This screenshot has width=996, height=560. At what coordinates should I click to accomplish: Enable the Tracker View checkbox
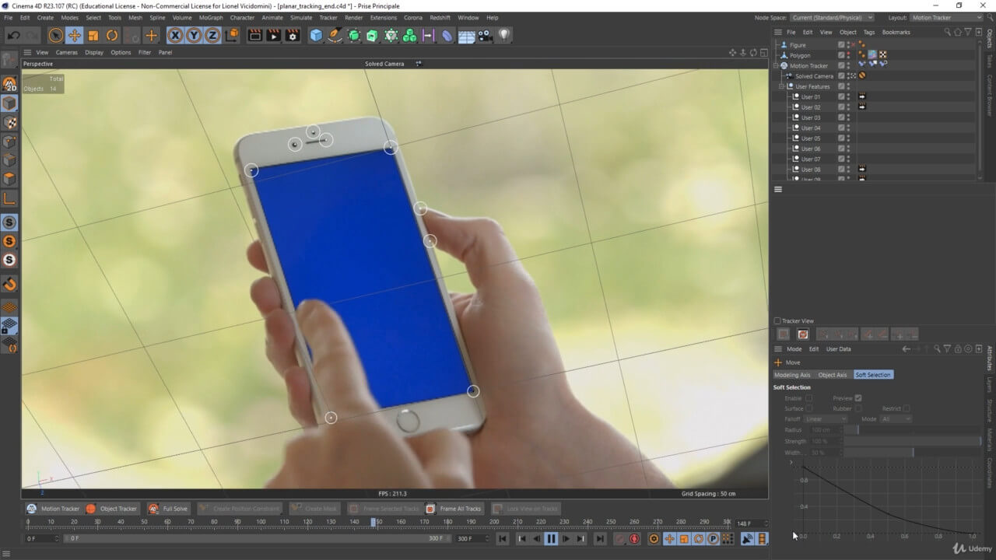pos(777,321)
